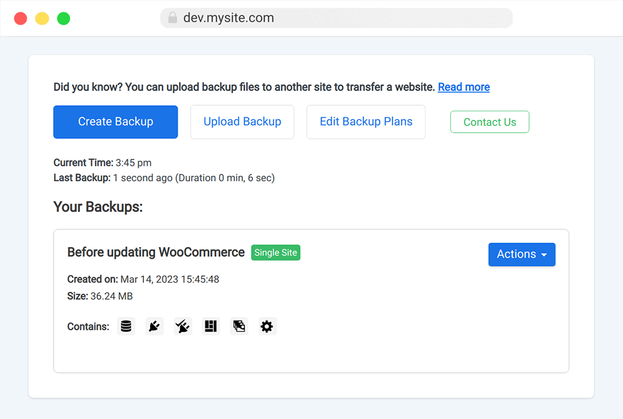The height and width of the screenshot is (419, 623).
Task: Click the Upload Backup button
Action: point(242,122)
